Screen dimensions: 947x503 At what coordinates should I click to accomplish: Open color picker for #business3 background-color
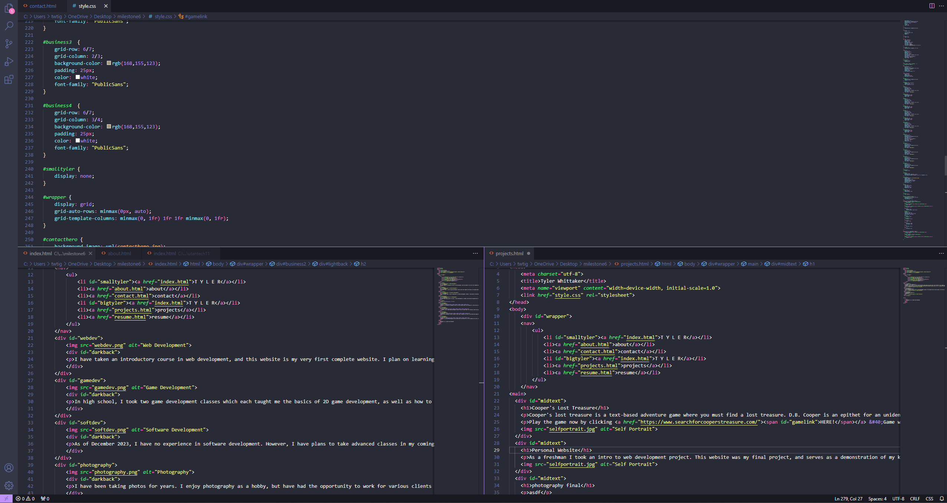click(x=109, y=63)
